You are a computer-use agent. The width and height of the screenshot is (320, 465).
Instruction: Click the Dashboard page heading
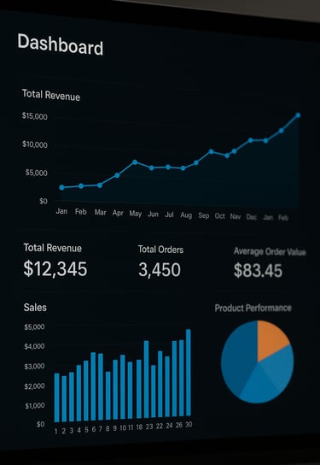(61, 44)
